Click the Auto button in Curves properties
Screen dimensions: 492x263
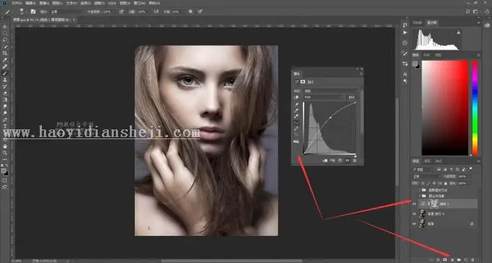pos(352,97)
